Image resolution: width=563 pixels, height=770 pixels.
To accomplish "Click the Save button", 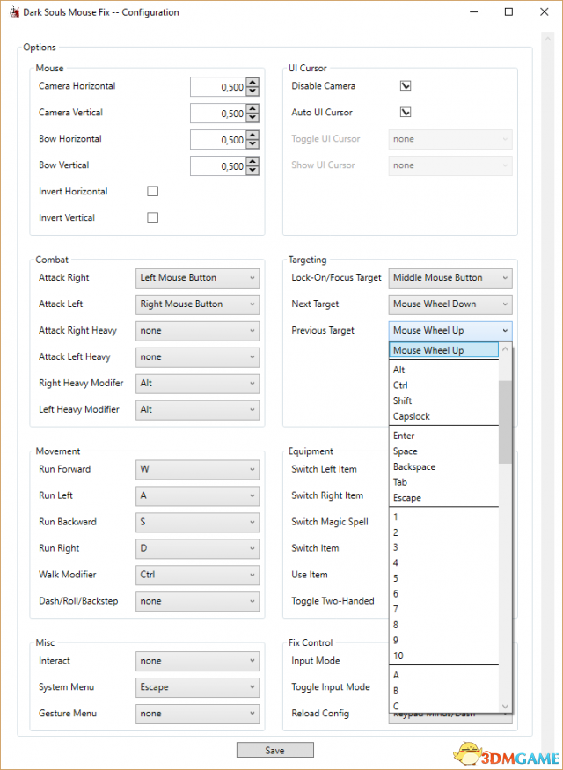I will [274, 750].
